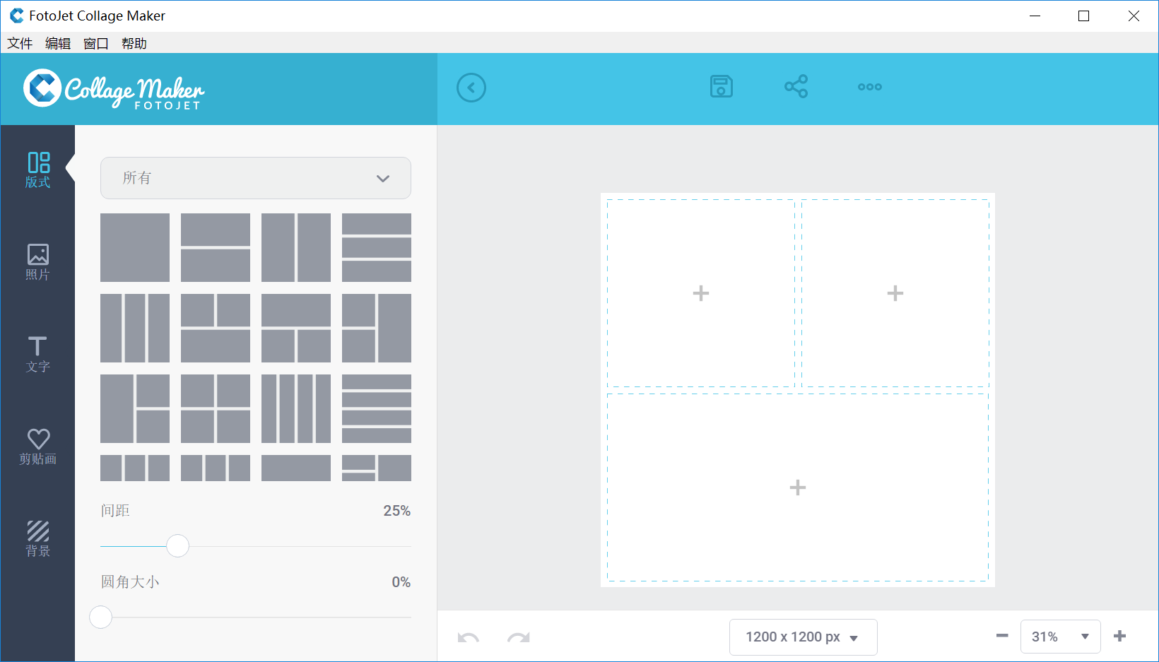Click the save disk icon
Viewport: 1159px width, 662px height.
(721, 87)
